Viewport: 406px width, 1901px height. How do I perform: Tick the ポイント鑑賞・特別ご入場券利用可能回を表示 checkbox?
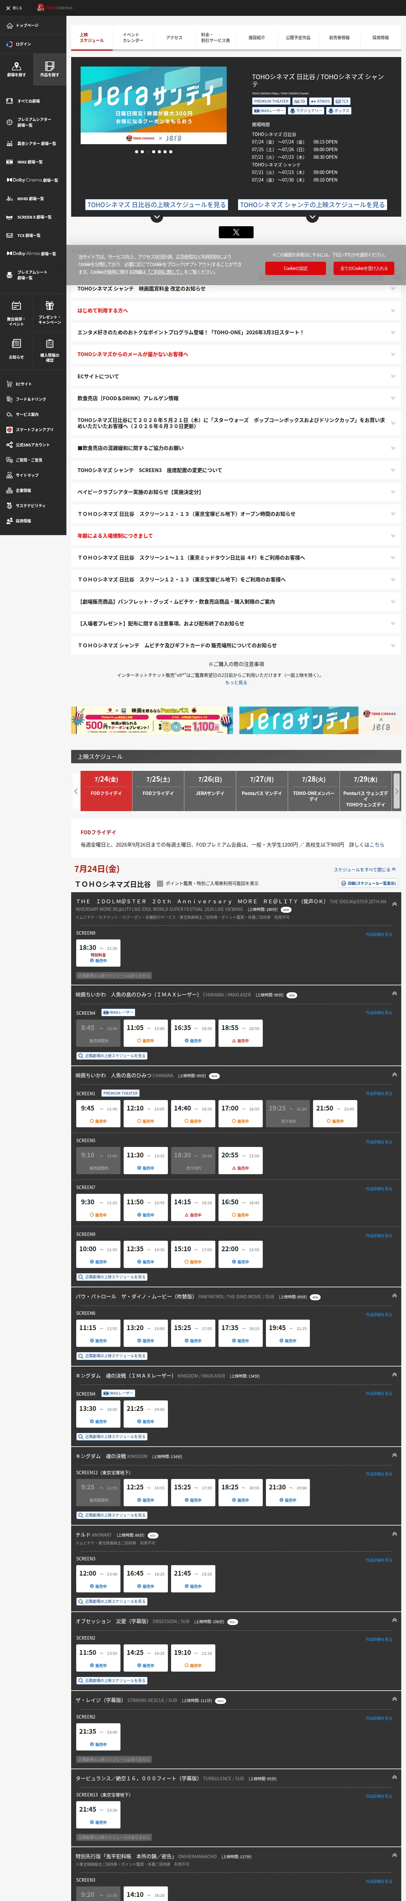point(160,883)
